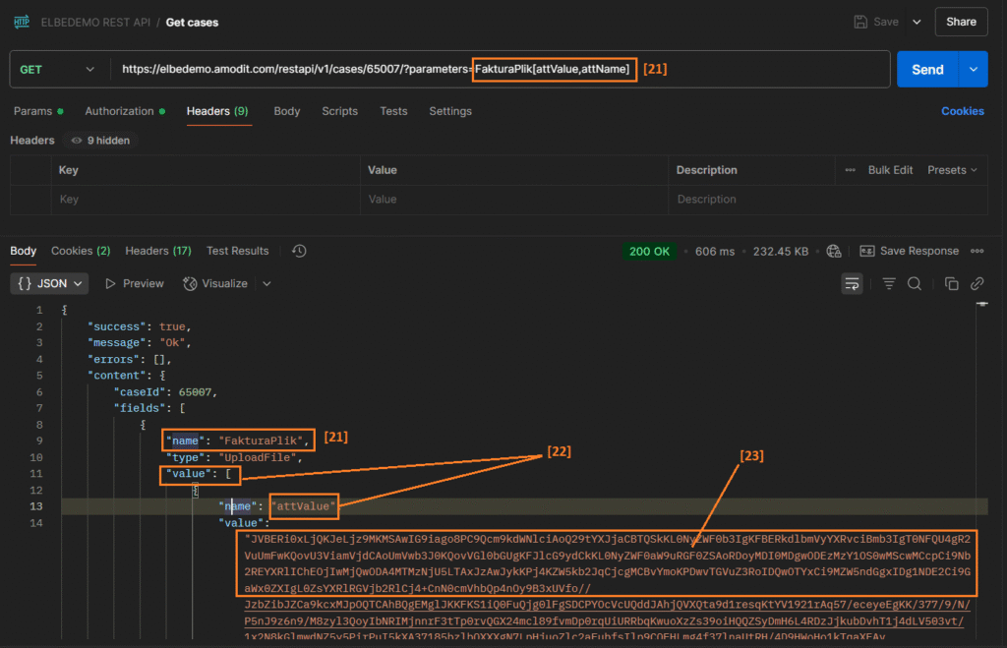Open the Presets dropdown
1007x648 pixels.
[x=952, y=170]
